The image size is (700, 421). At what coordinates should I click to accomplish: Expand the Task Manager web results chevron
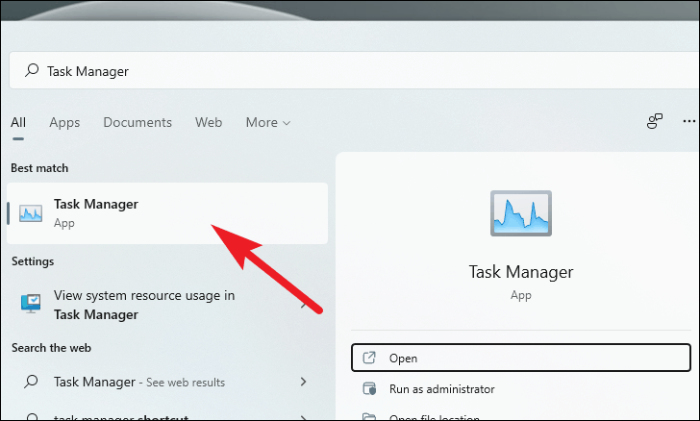click(x=304, y=382)
